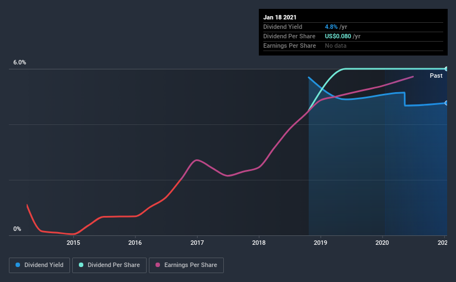This screenshot has width=456, height=282.
Task: Click the Dividend Yield endpoint marker
Action: 446,103
